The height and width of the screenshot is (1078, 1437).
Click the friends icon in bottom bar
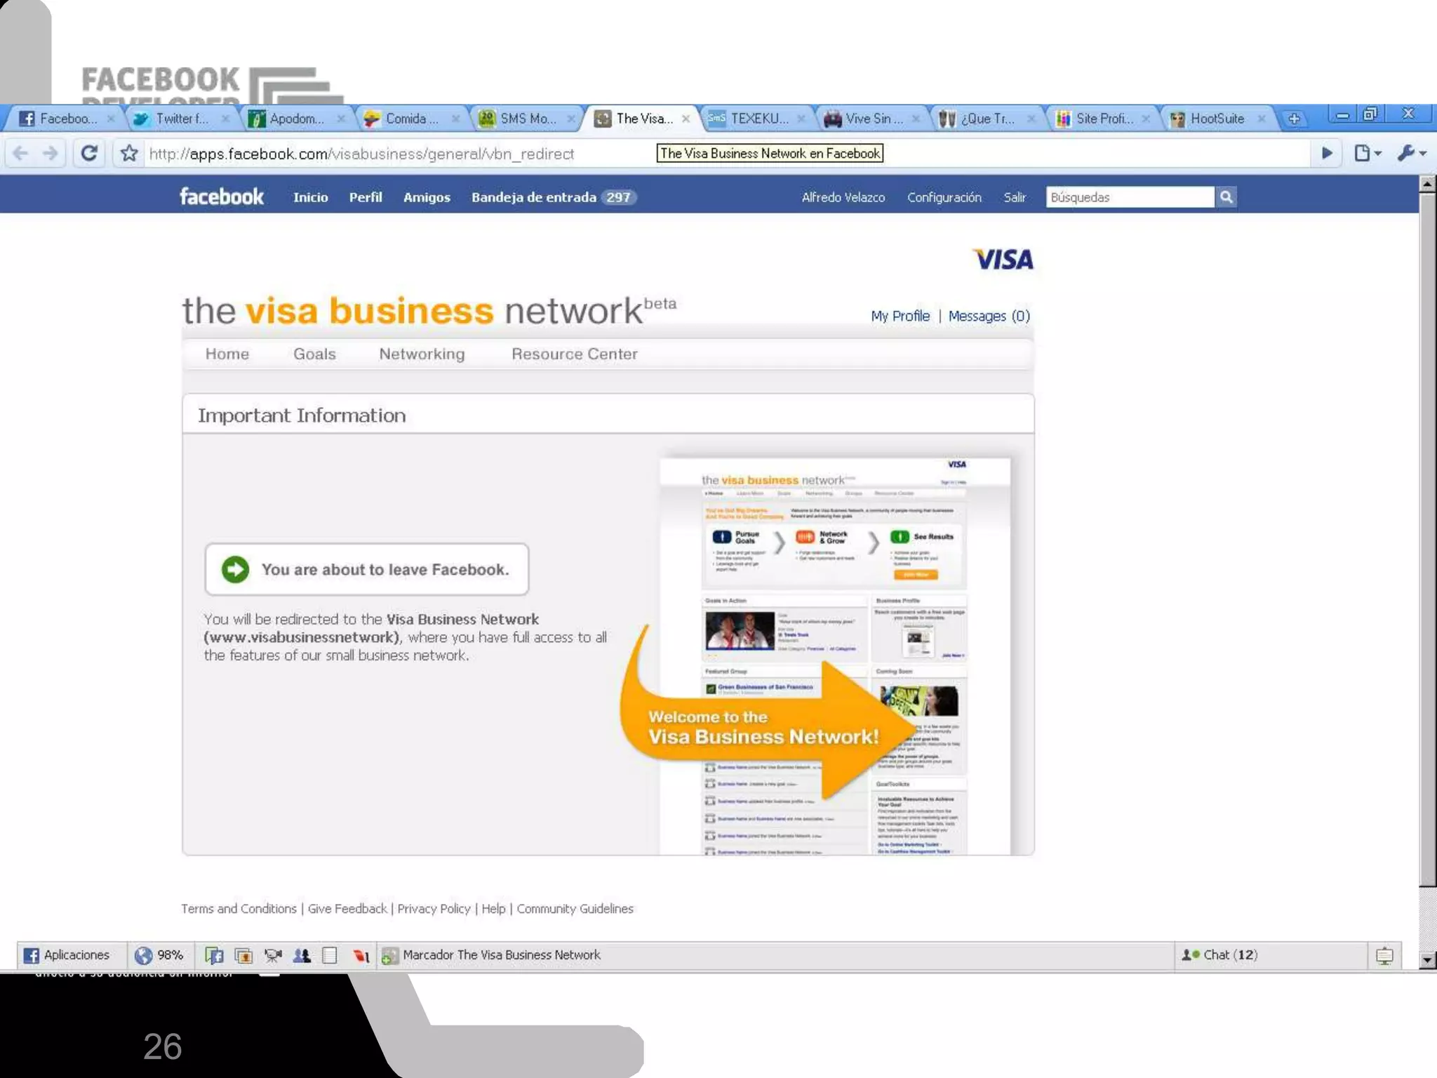coord(302,955)
